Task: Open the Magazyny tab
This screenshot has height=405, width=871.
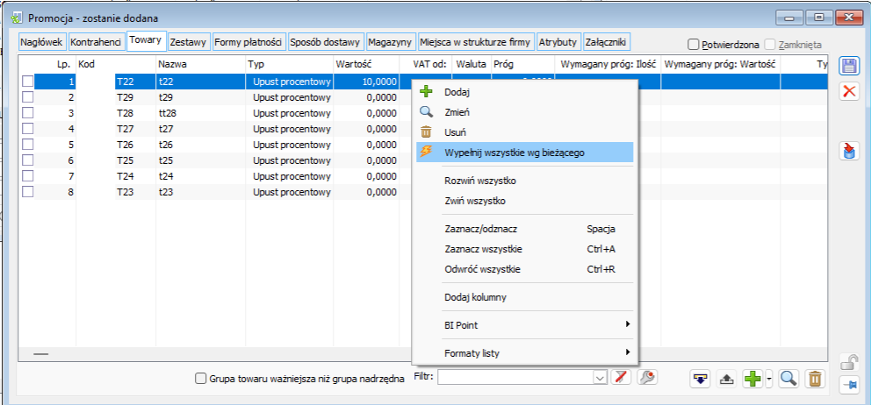Action: 390,41
